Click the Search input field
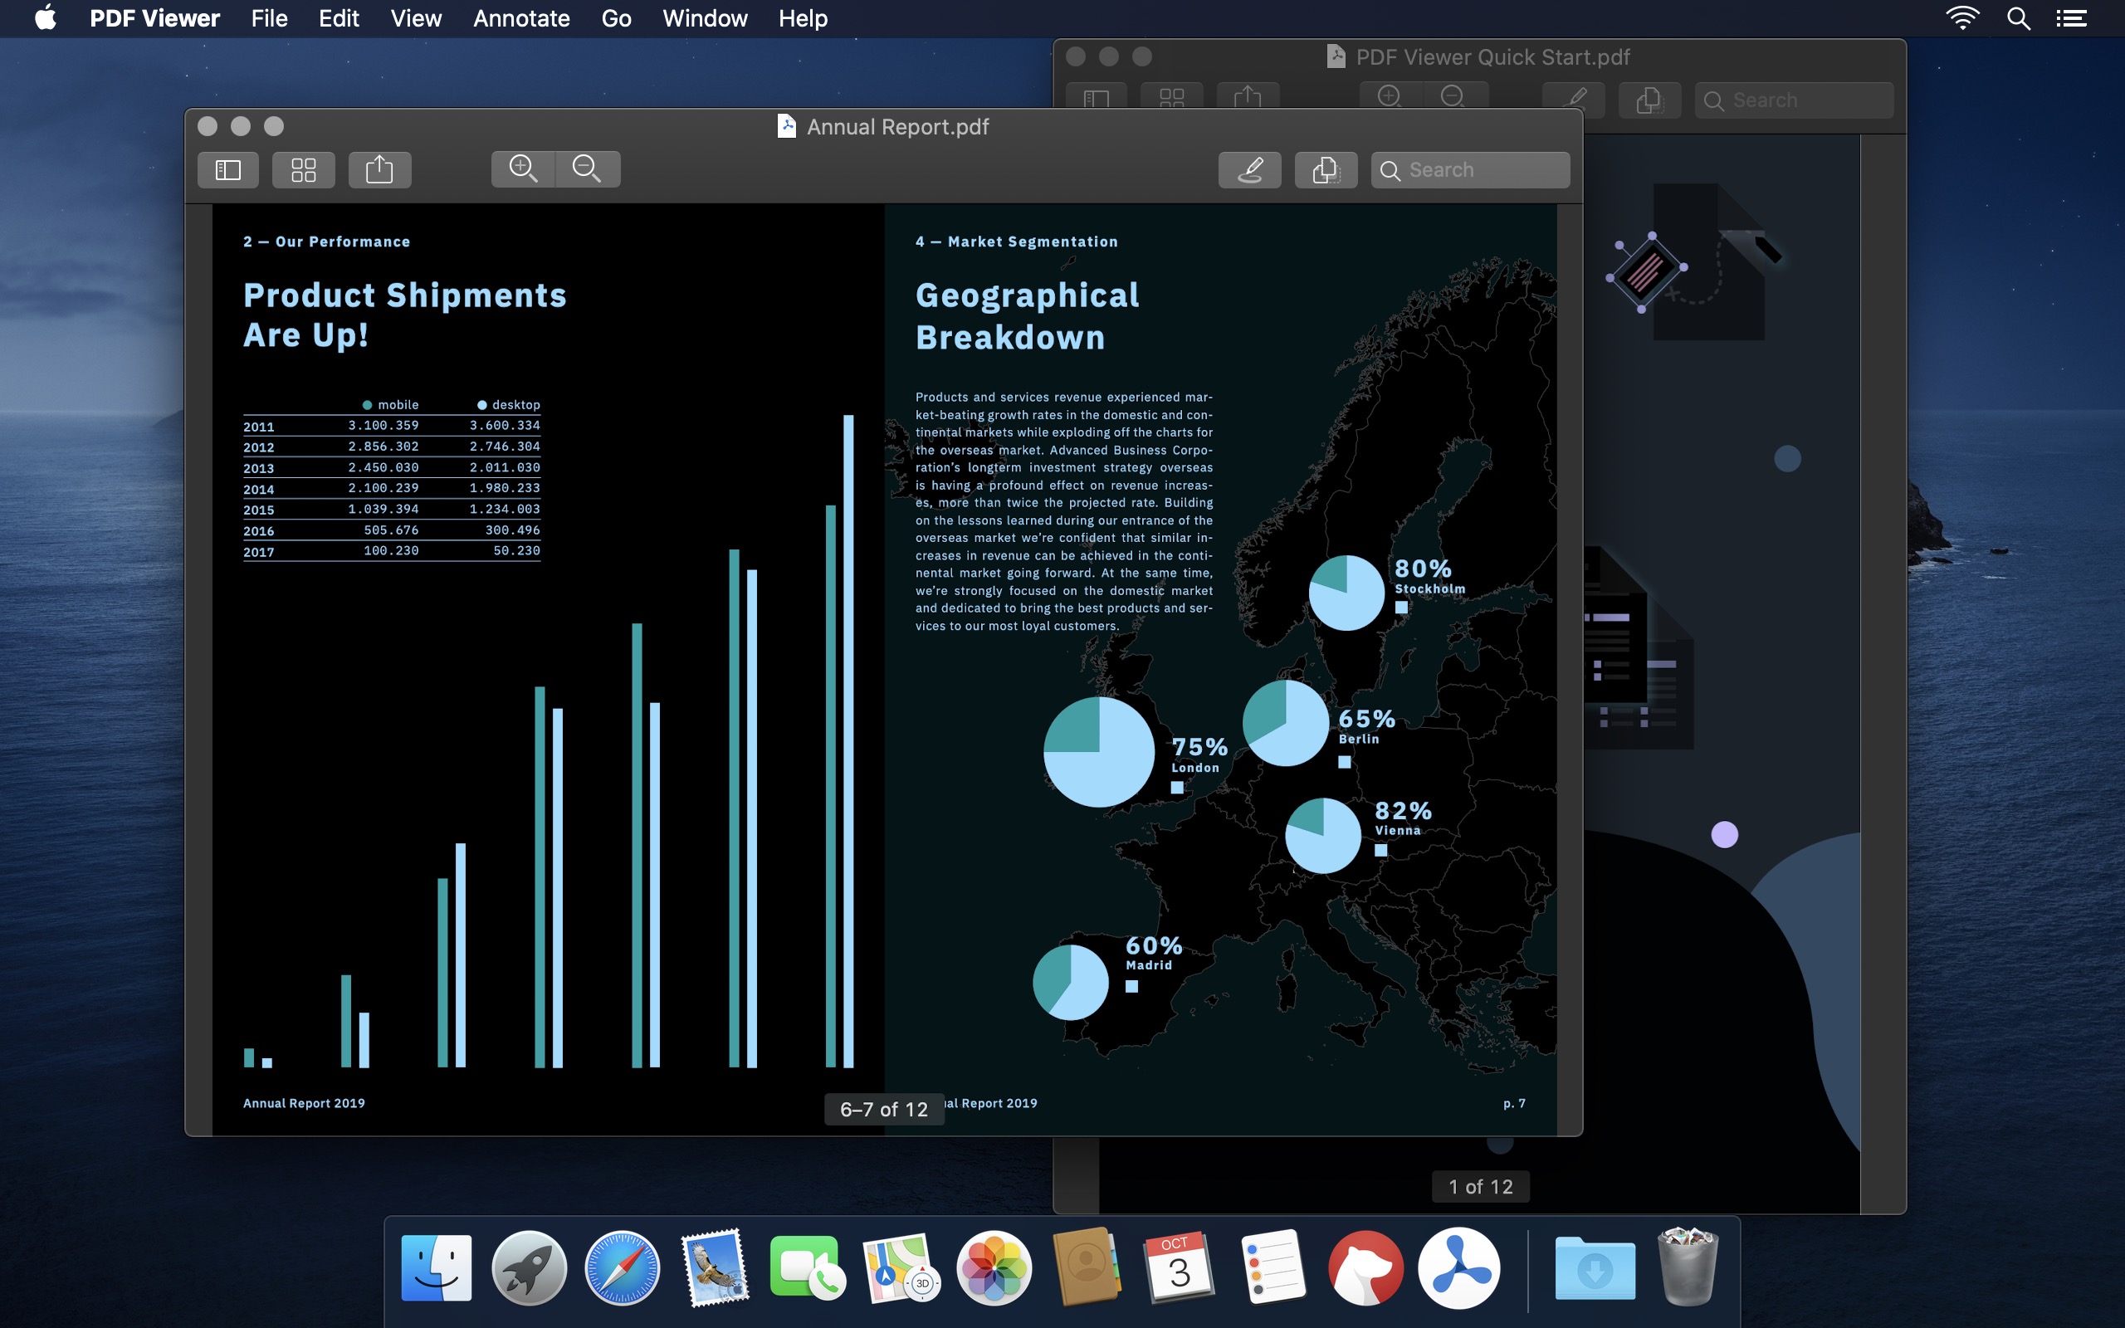The width and height of the screenshot is (2125, 1328). (x=1468, y=168)
